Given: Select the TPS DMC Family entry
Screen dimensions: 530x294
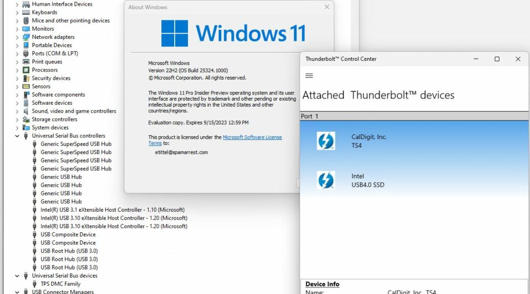Looking at the screenshot, I should [60, 284].
